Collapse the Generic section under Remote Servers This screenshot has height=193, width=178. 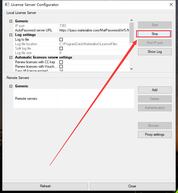click(x=11, y=86)
